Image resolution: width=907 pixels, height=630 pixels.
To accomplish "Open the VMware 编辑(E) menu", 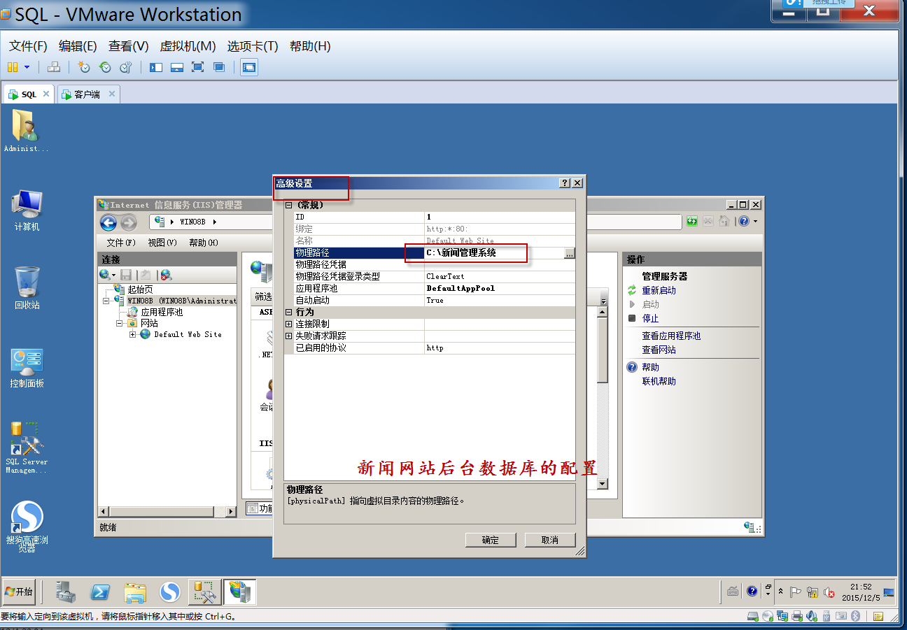I will (x=78, y=46).
